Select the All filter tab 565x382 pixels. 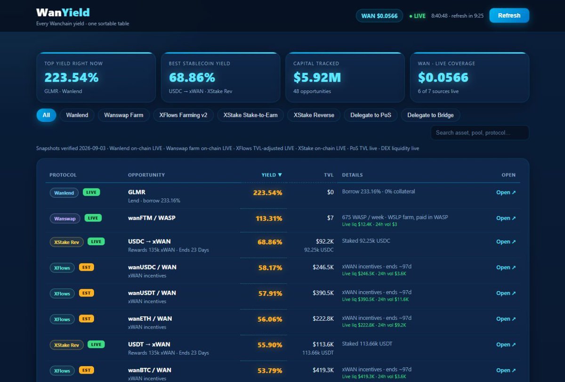point(46,115)
